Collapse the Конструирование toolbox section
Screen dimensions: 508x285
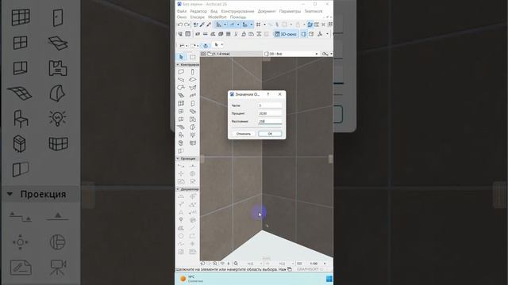click(x=178, y=65)
